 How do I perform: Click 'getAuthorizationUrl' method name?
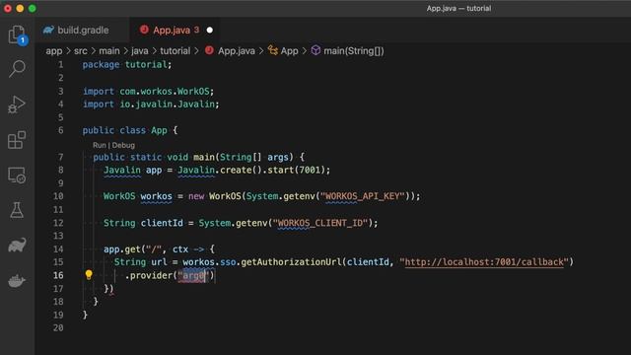[292, 262]
